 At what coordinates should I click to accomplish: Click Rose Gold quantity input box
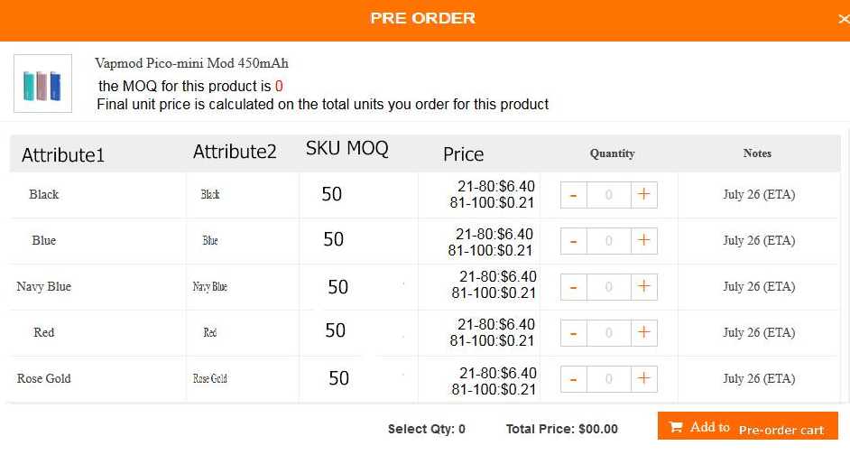(x=609, y=379)
